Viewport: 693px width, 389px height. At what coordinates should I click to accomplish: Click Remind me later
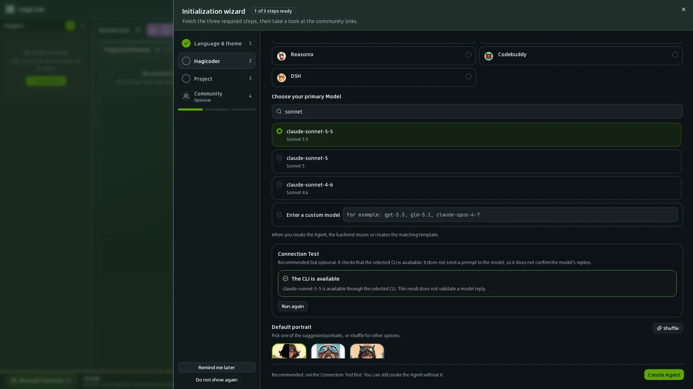pos(217,367)
